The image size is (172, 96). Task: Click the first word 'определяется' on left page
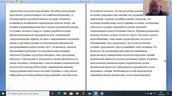coord(16,11)
